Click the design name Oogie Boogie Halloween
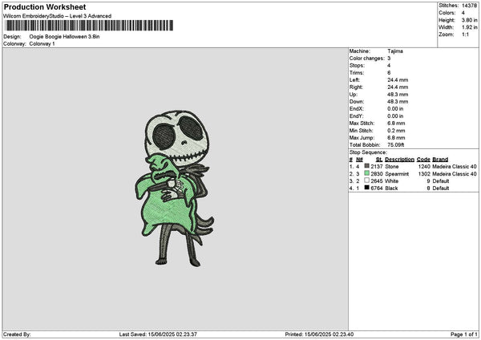Viewport: 481px width, 340px height. click(59, 37)
